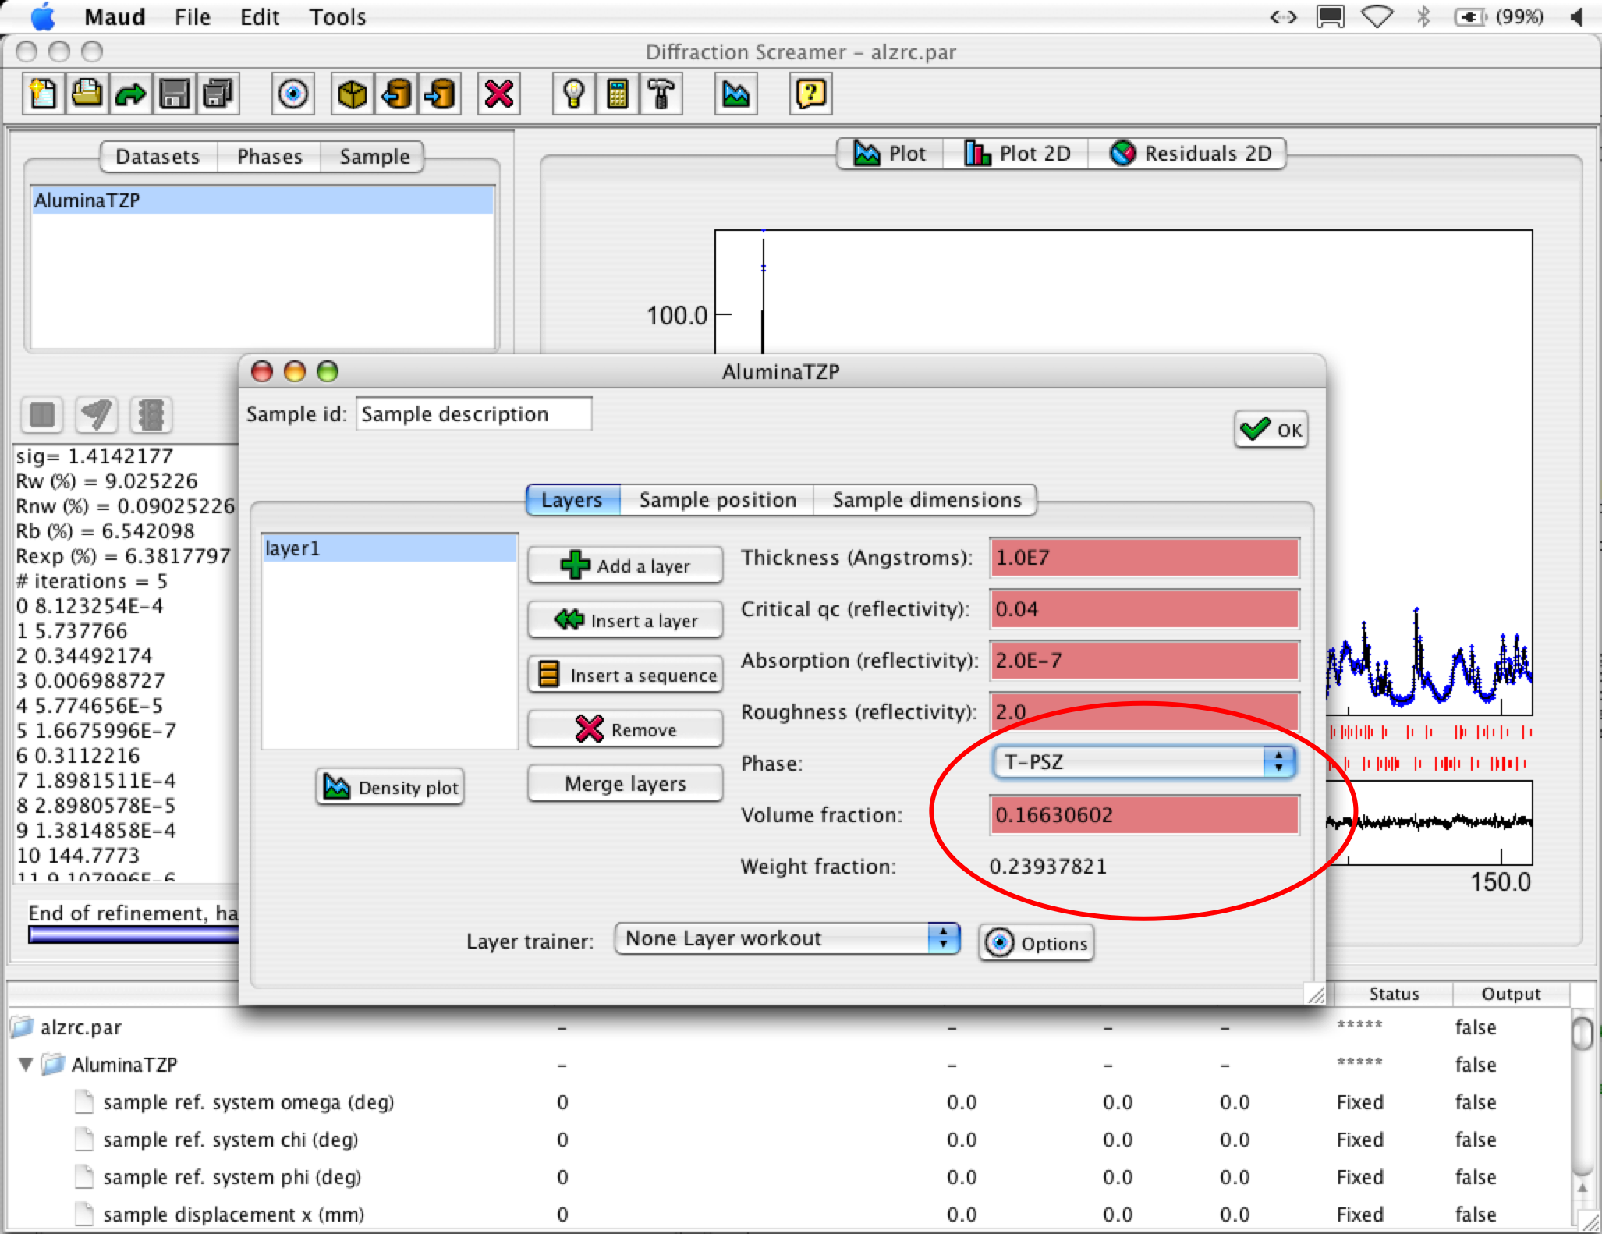Click the hammer refine icon
The height and width of the screenshot is (1234, 1602).
click(661, 94)
